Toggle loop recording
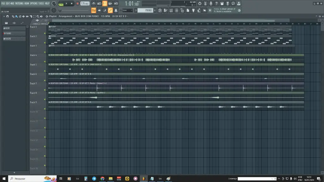The image size is (324, 182). click(x=116, y=3)
